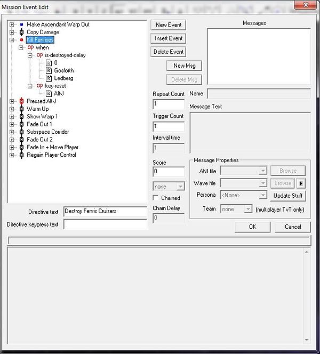
Task: Click the red dot icon beside Kill Fenrises
Action: (21, 40)
